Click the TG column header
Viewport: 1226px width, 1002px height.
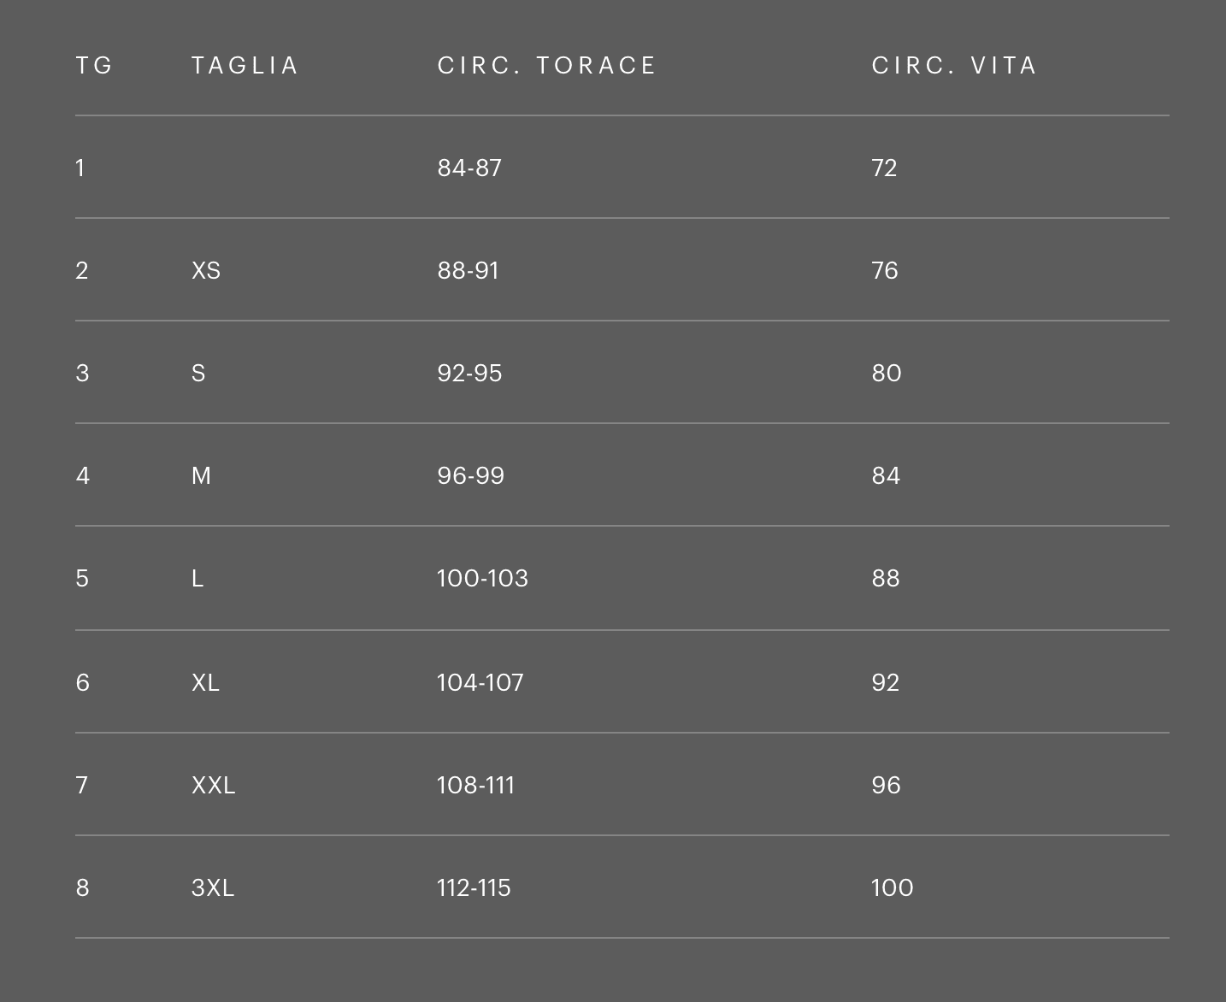tap(94, 66)
